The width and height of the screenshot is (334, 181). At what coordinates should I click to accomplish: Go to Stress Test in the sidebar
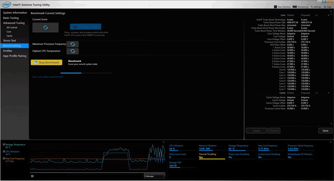click(x=9, y=41)
